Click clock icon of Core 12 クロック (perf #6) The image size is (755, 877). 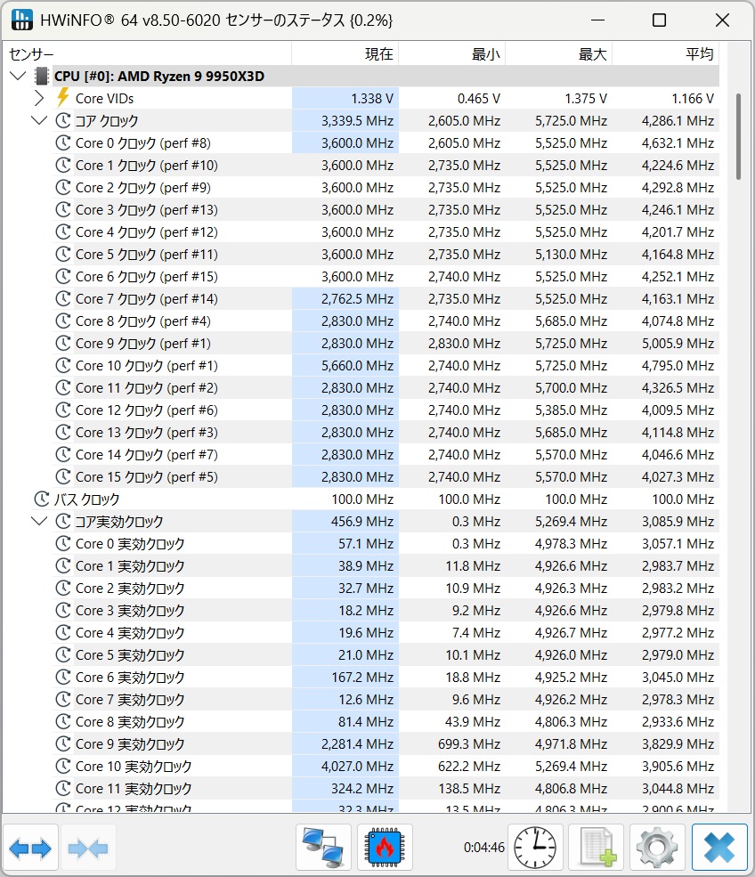[x=63, y=410]
